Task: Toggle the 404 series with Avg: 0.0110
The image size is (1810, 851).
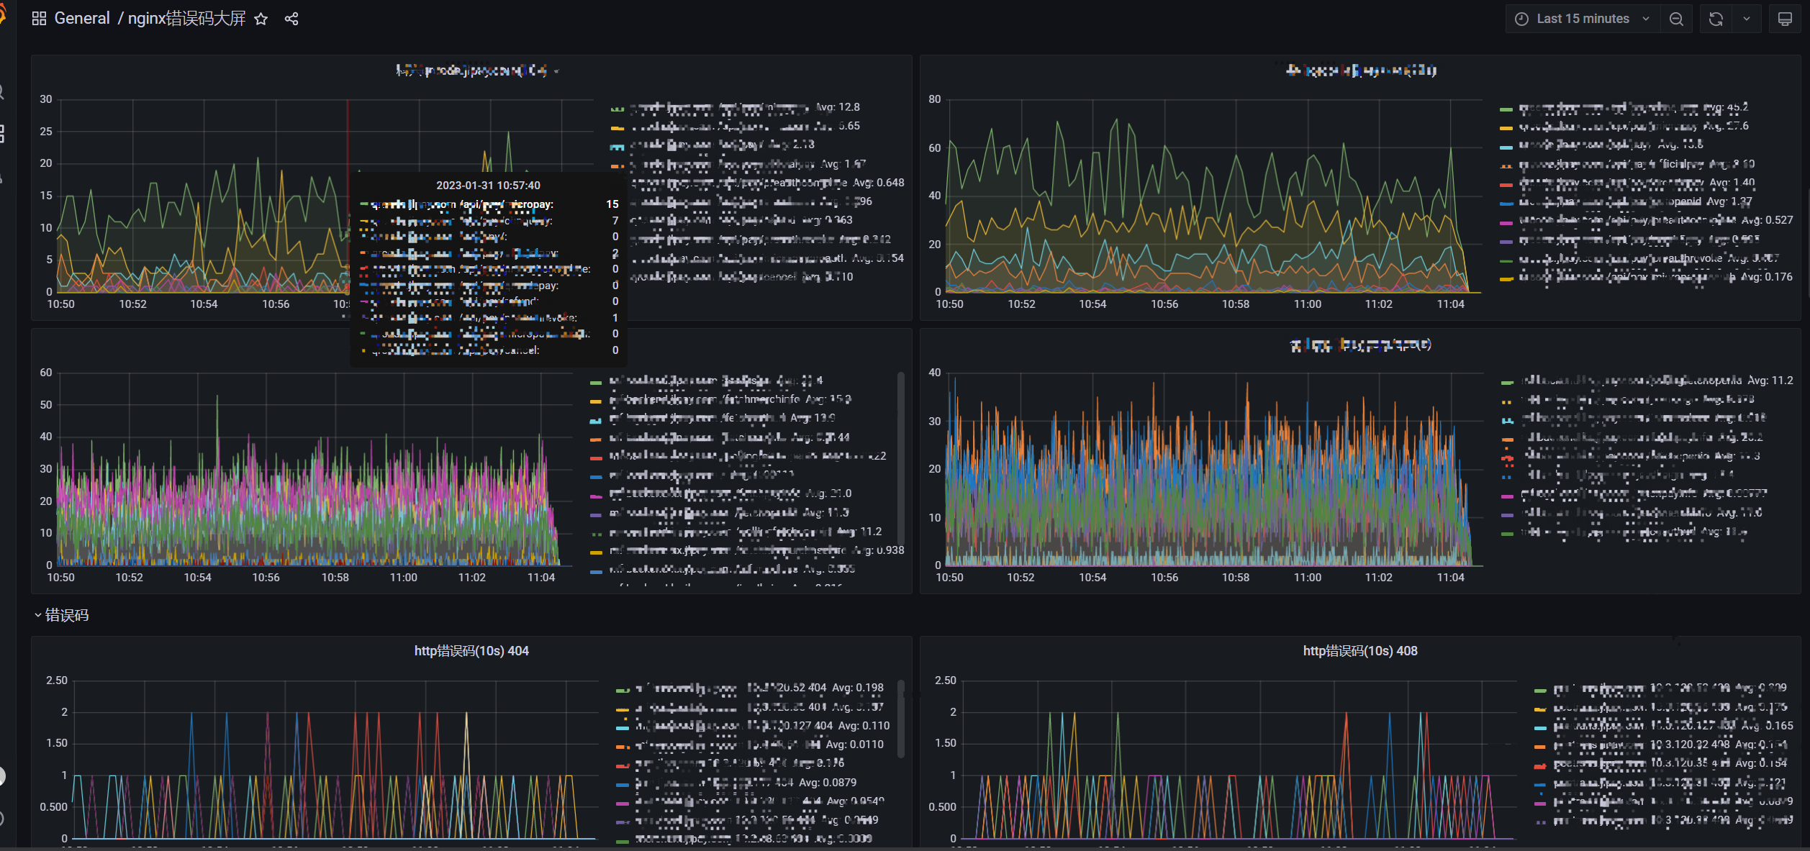Action: point(759,745)
